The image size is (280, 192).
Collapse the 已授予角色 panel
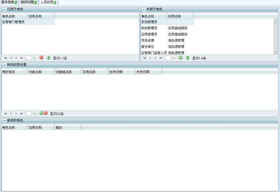pos(4,9)
